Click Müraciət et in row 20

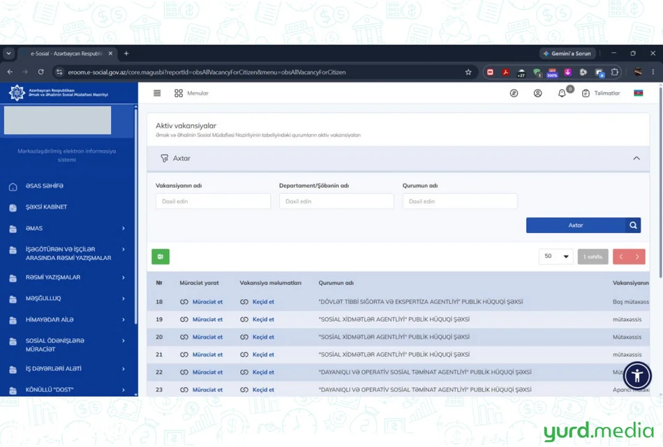pyautogui.click(x=201, y=337)
